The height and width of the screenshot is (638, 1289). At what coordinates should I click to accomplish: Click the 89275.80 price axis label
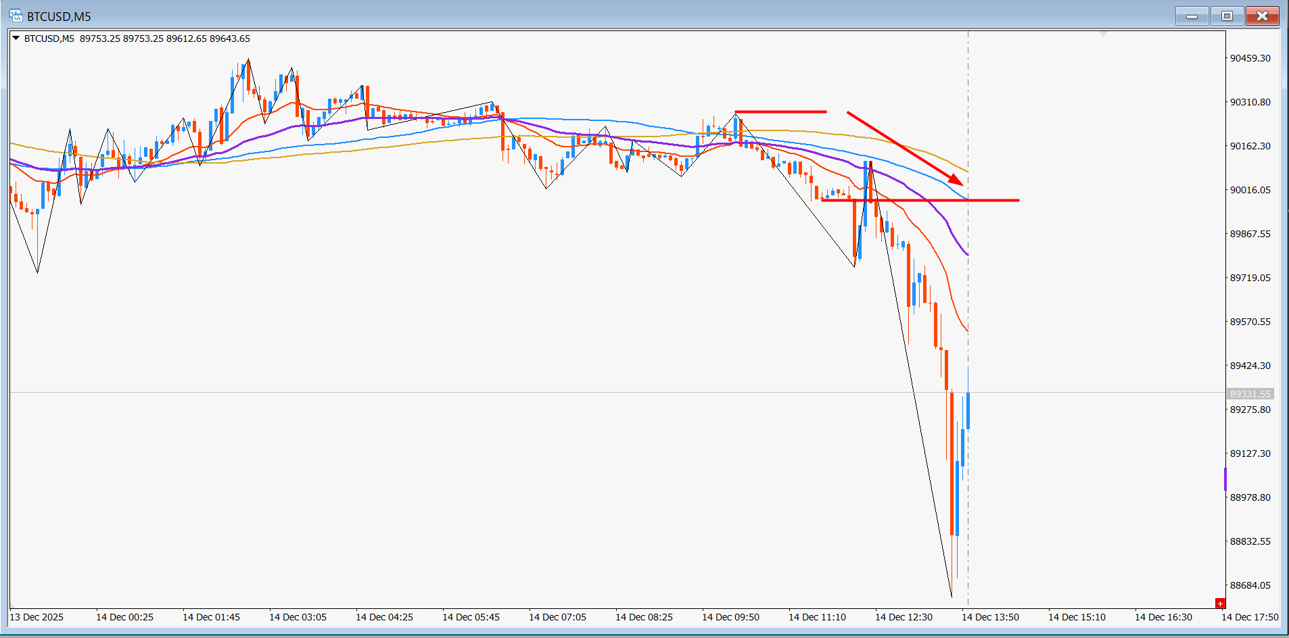1250,410
